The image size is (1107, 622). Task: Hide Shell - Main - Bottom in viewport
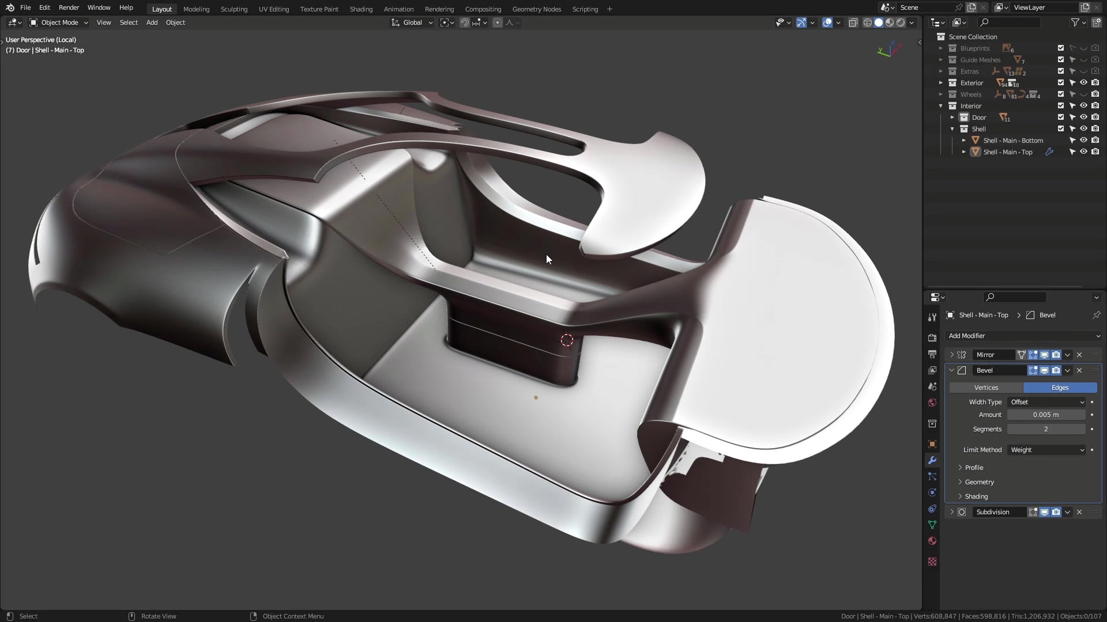point(1084,141)
